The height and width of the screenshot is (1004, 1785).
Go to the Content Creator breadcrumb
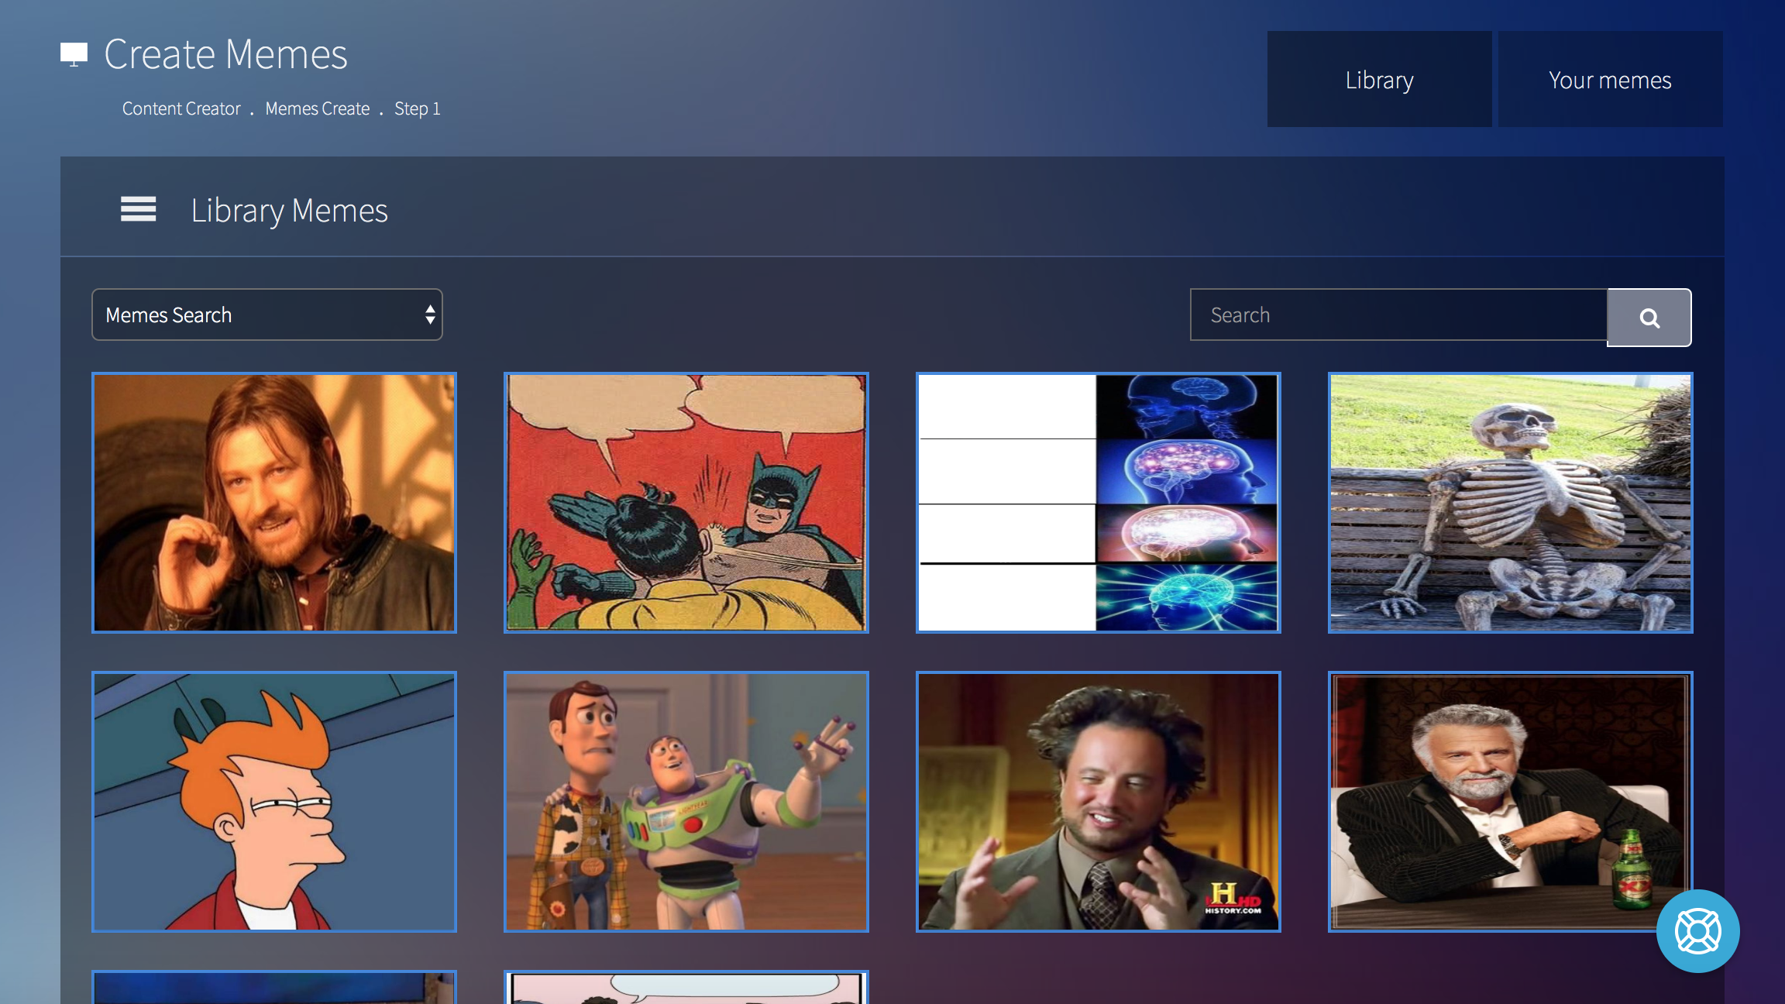[x=181, y=108]
